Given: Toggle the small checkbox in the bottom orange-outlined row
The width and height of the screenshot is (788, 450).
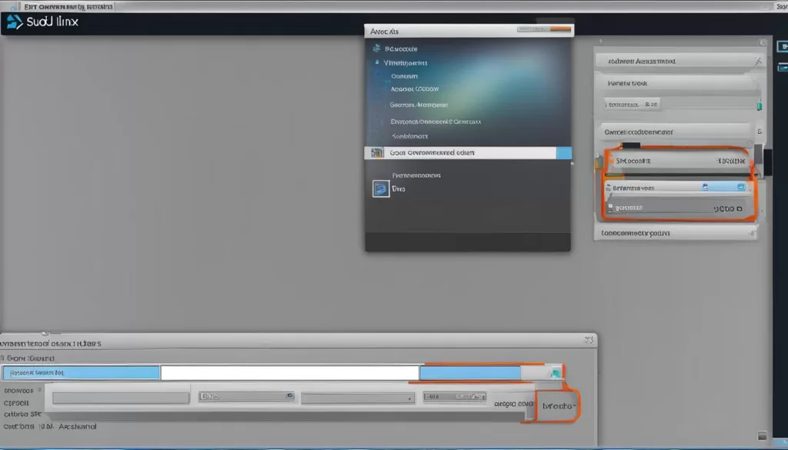Looking at the screenshot, I should pyautogui.click(x=610, y=208).
